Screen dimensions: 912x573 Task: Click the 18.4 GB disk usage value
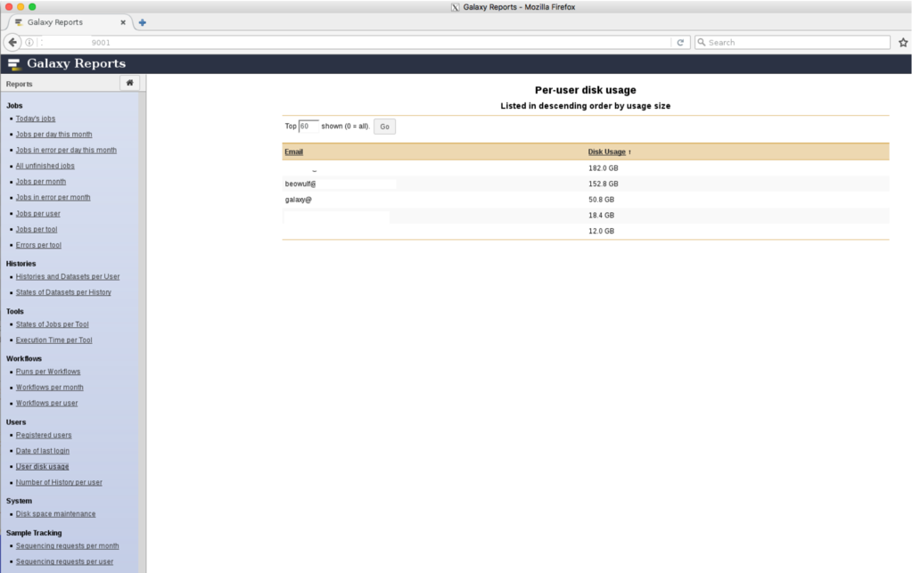(x=601, y=215)
